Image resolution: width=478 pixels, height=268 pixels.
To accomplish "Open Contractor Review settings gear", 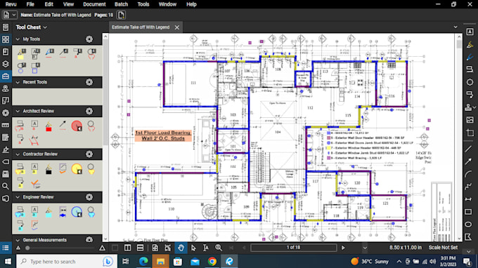I will pos(89,154).
